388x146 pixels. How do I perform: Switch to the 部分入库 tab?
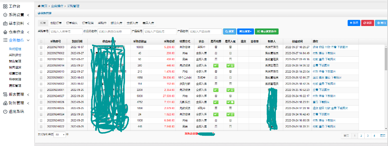click(x=116, y=23)
